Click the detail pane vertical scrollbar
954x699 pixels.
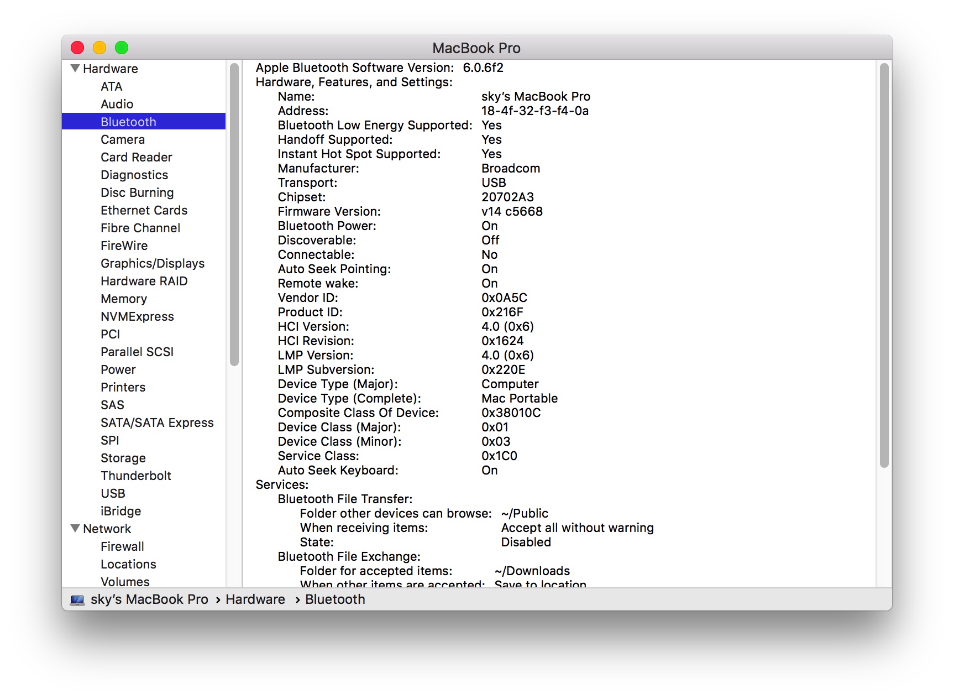coord(884,265)
